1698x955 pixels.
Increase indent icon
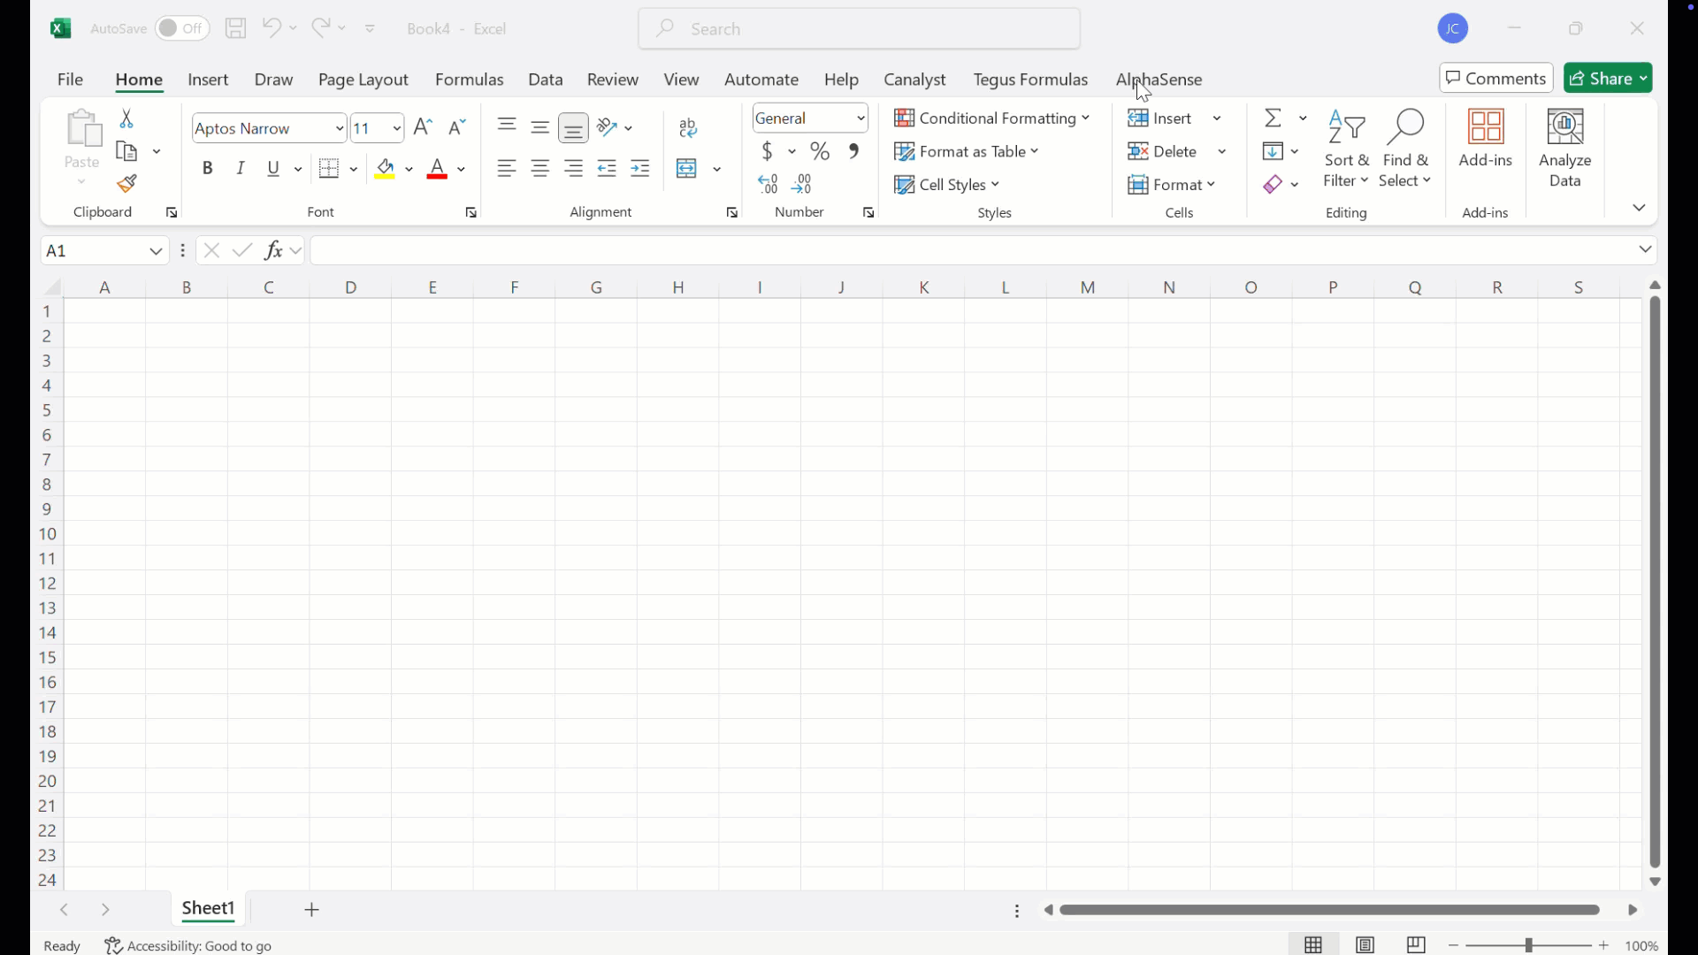click(641, 168)
